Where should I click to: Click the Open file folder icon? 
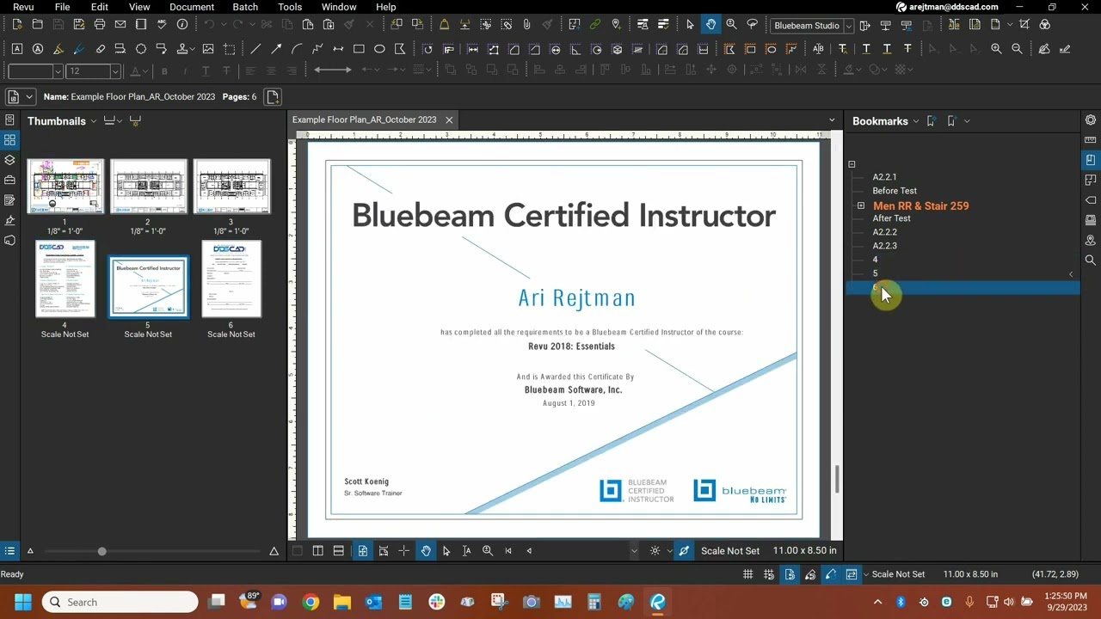(37, 24)
